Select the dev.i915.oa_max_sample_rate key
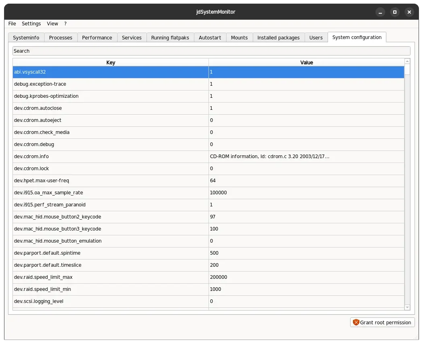This screenshot has height=344, width=423. [111, 193]
